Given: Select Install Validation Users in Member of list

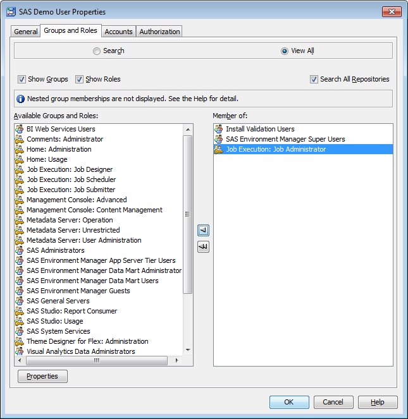Looking at the screenshot, I should (x=260, y=129).
